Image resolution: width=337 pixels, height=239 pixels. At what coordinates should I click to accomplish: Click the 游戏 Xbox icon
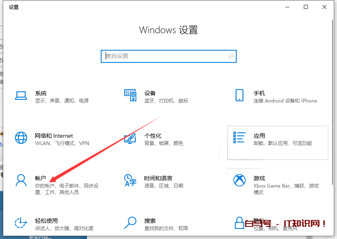point(240,180)
